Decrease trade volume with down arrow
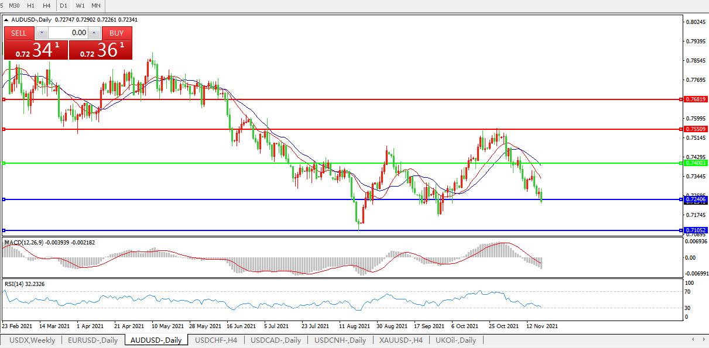This screenshot has height=348, width=709. (x=42, y=33)
